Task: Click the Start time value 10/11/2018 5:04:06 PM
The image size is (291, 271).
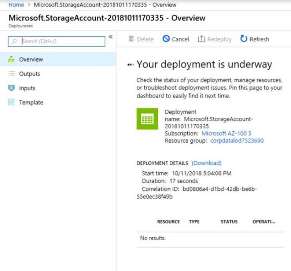Action: [202, 173]
